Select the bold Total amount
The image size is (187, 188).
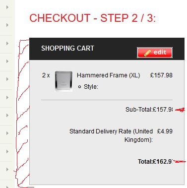tap(163, 162)
